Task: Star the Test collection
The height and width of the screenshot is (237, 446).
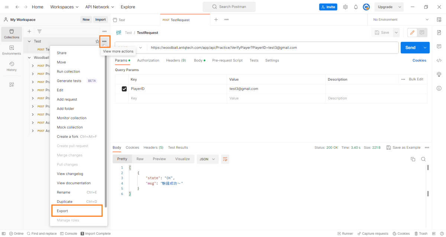Action: (97, 41)
